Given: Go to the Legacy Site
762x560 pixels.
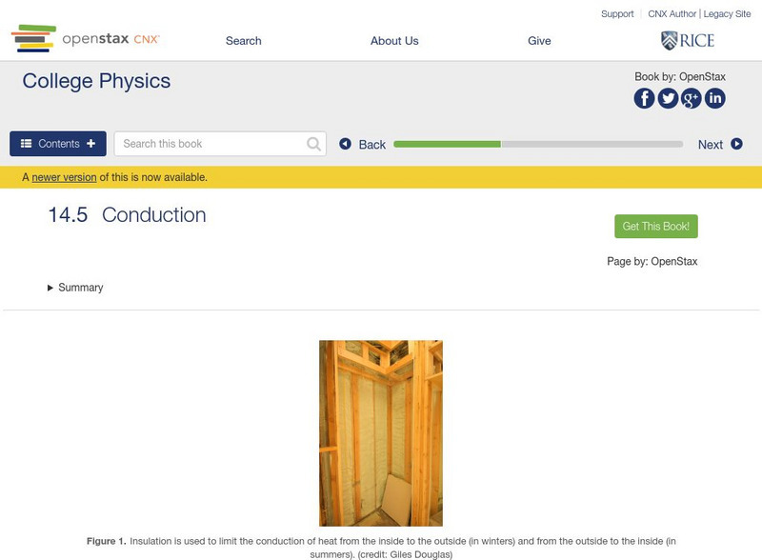Looking at the screenshot, I should [727, 14].
